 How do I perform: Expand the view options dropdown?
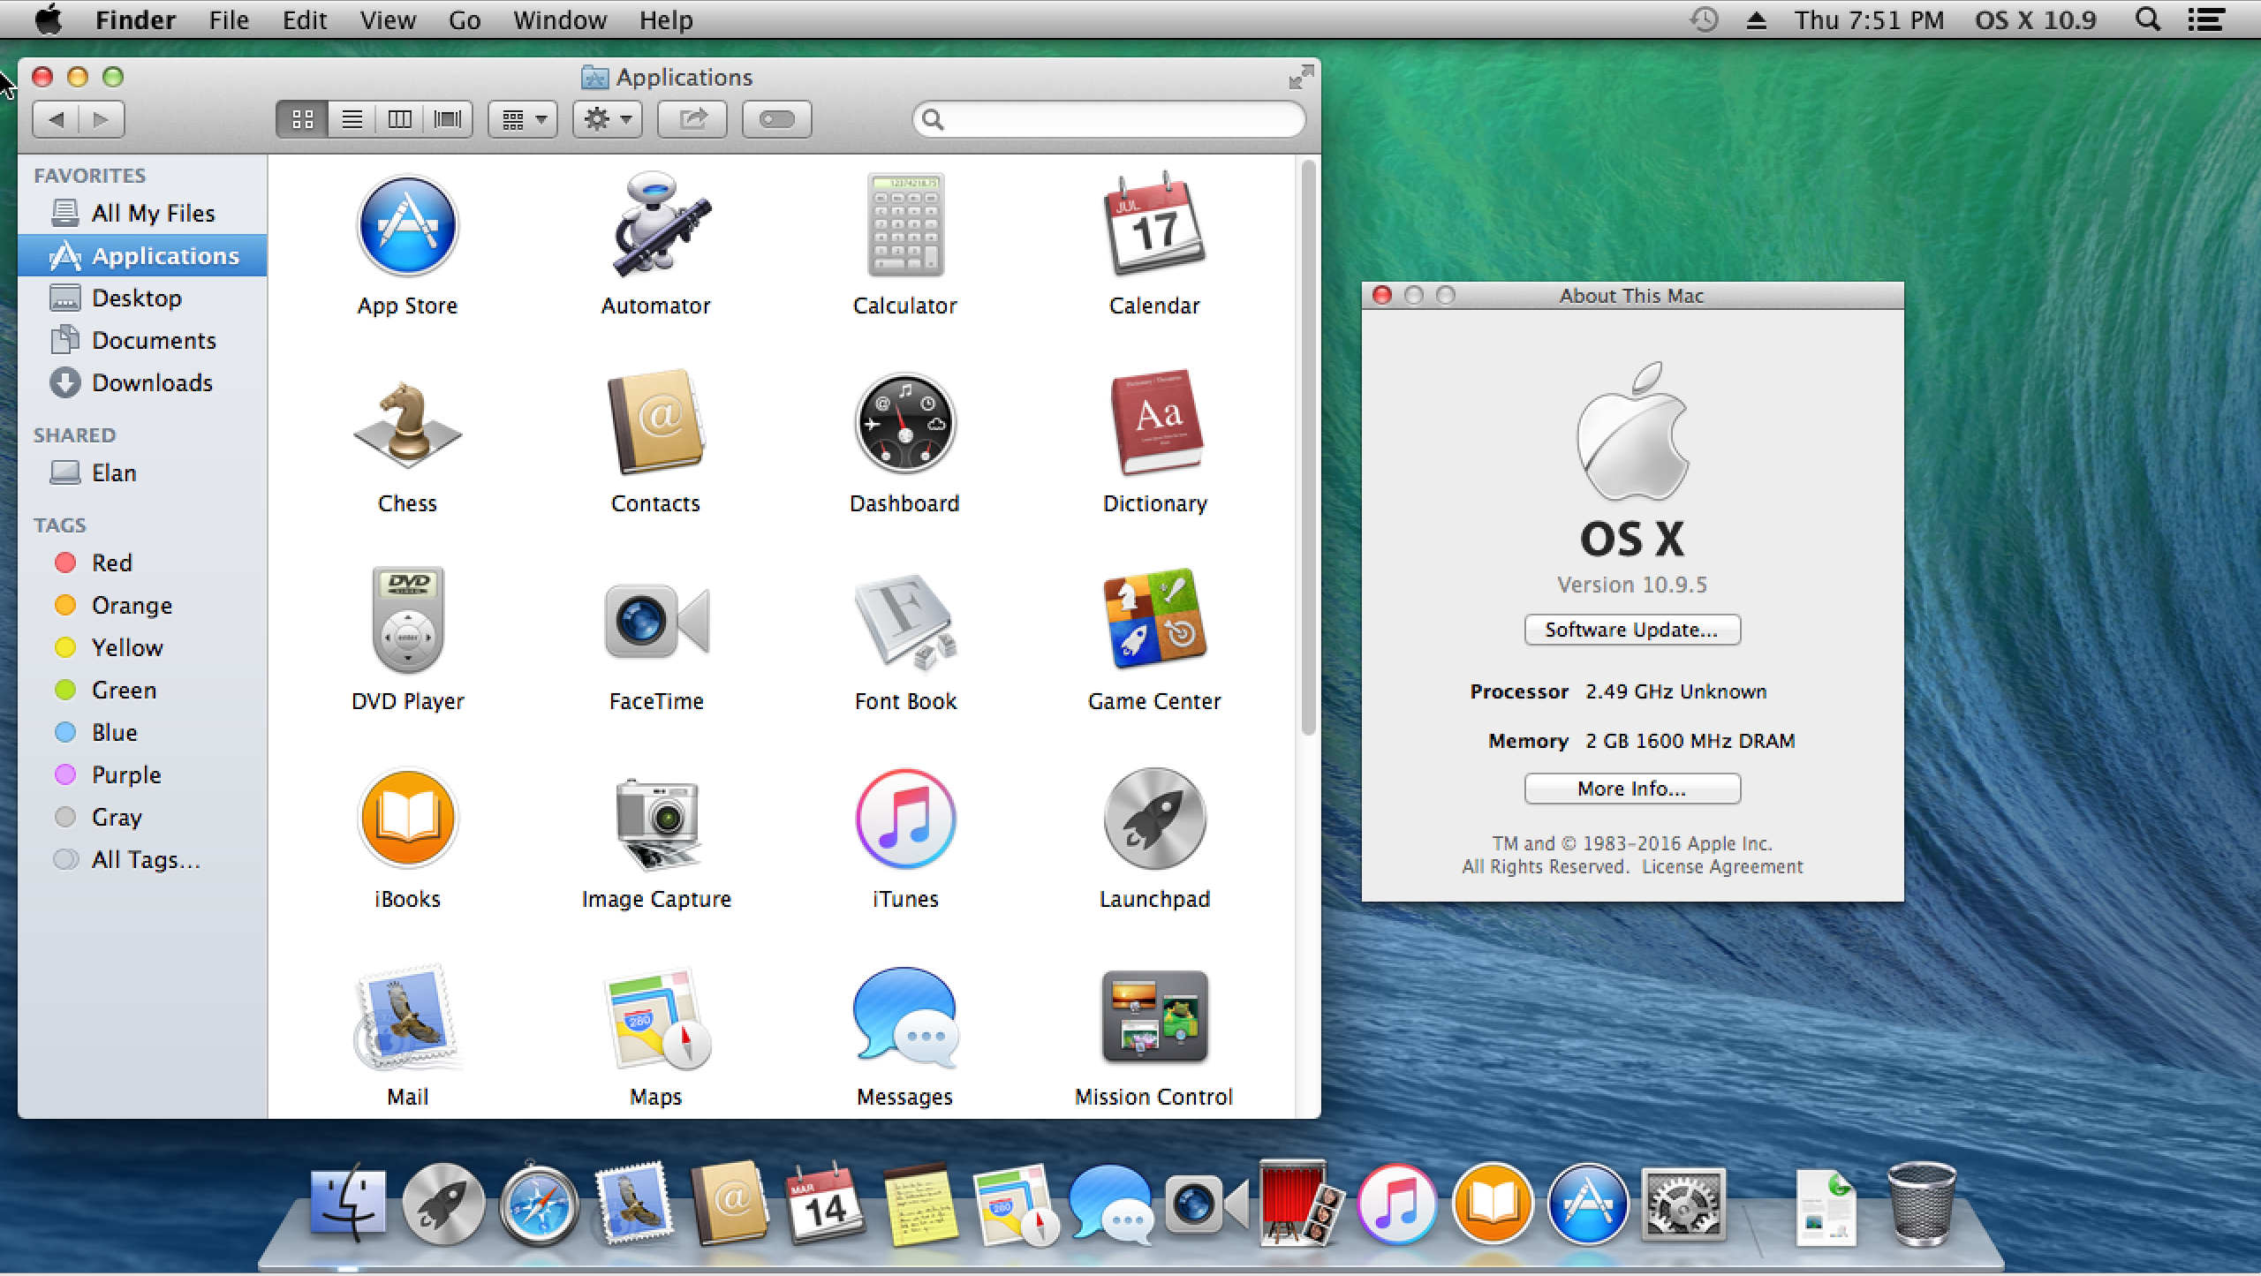(x=525, y=118)
